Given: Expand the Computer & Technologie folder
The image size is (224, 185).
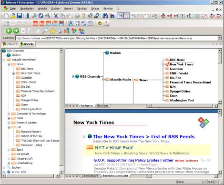Looking at the screenshot, I should [x=9, y=114].
